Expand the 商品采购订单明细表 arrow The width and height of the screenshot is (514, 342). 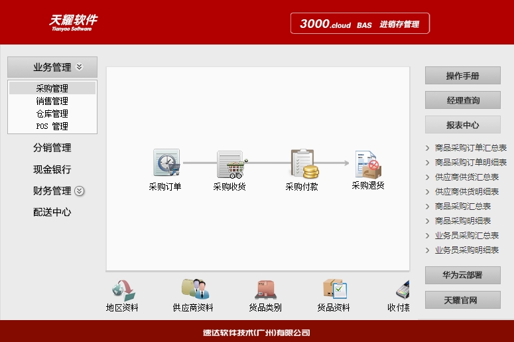[x=427, y=163]
